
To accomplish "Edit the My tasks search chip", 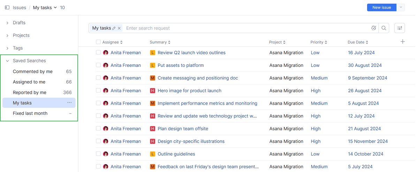I will coord(114,28).
